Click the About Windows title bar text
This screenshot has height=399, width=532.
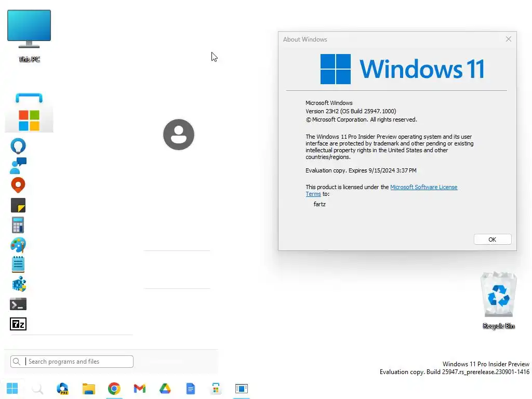305,39
